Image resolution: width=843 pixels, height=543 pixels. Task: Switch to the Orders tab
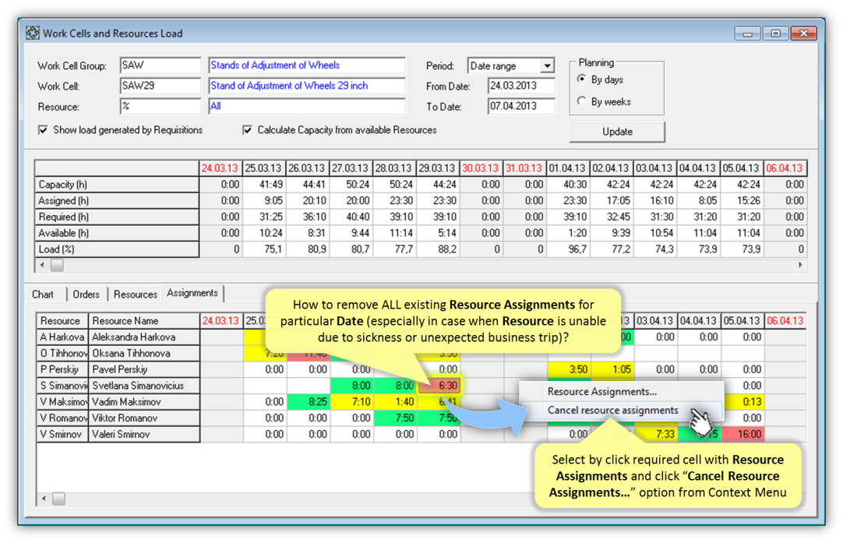[86, 294]
